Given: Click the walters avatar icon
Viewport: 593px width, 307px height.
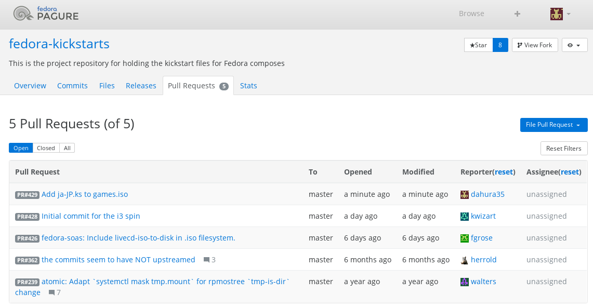Looking at the screenshot, I should click(465, 282).
